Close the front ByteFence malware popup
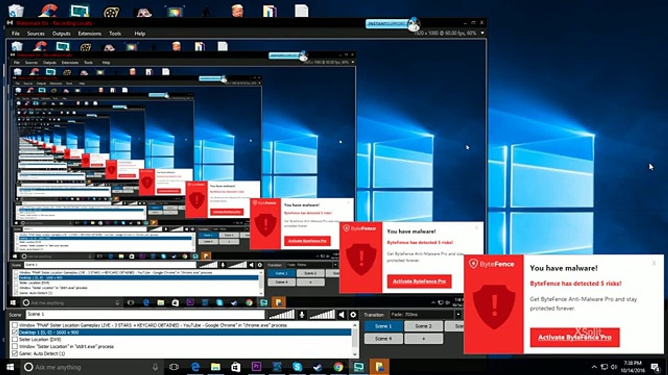 click(x=654, y=263)
